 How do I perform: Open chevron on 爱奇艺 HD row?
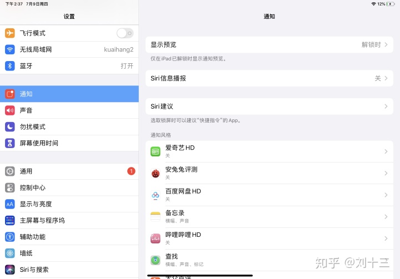386,151
